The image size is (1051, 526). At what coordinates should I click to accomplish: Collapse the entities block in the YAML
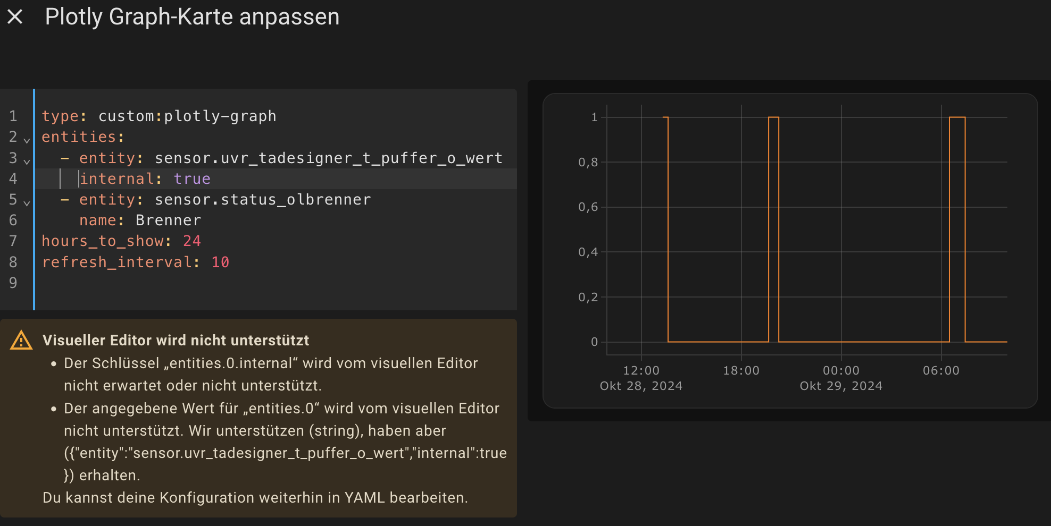27,140
